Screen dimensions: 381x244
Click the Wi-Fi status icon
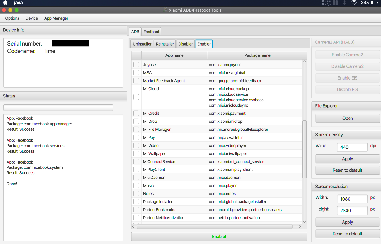[354, 3]
